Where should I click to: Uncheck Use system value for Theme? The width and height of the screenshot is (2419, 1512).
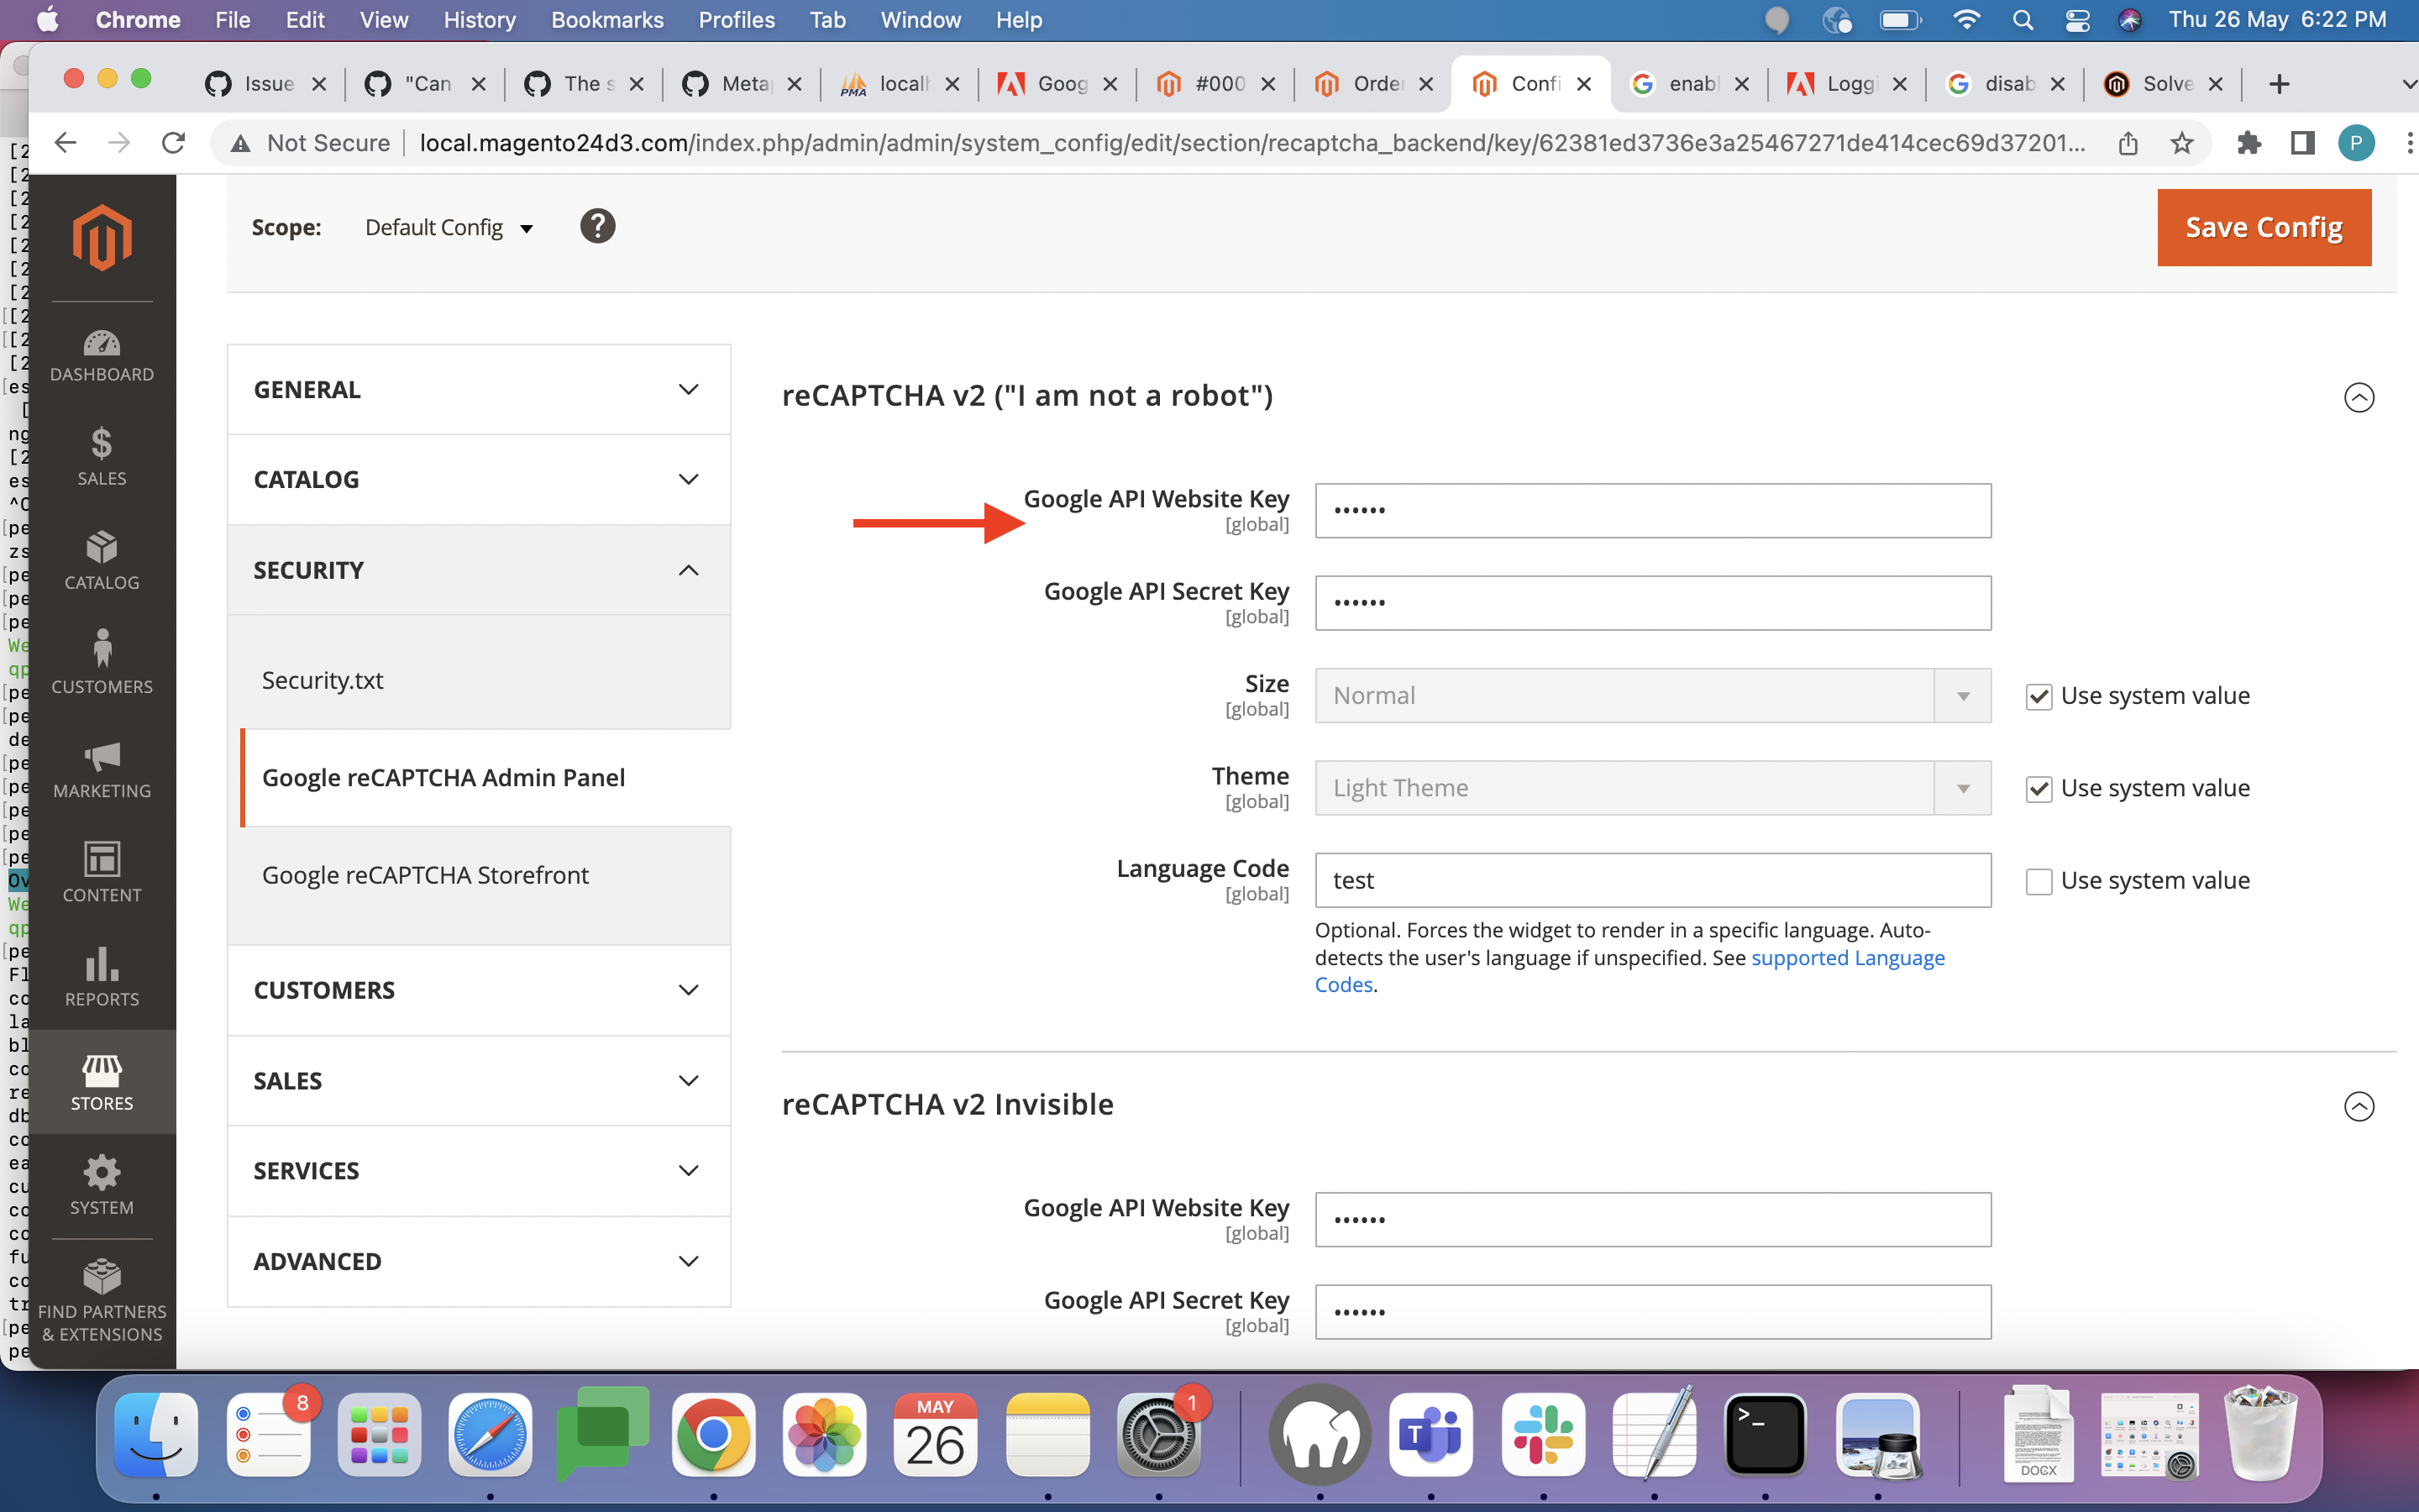[2039, 789]
